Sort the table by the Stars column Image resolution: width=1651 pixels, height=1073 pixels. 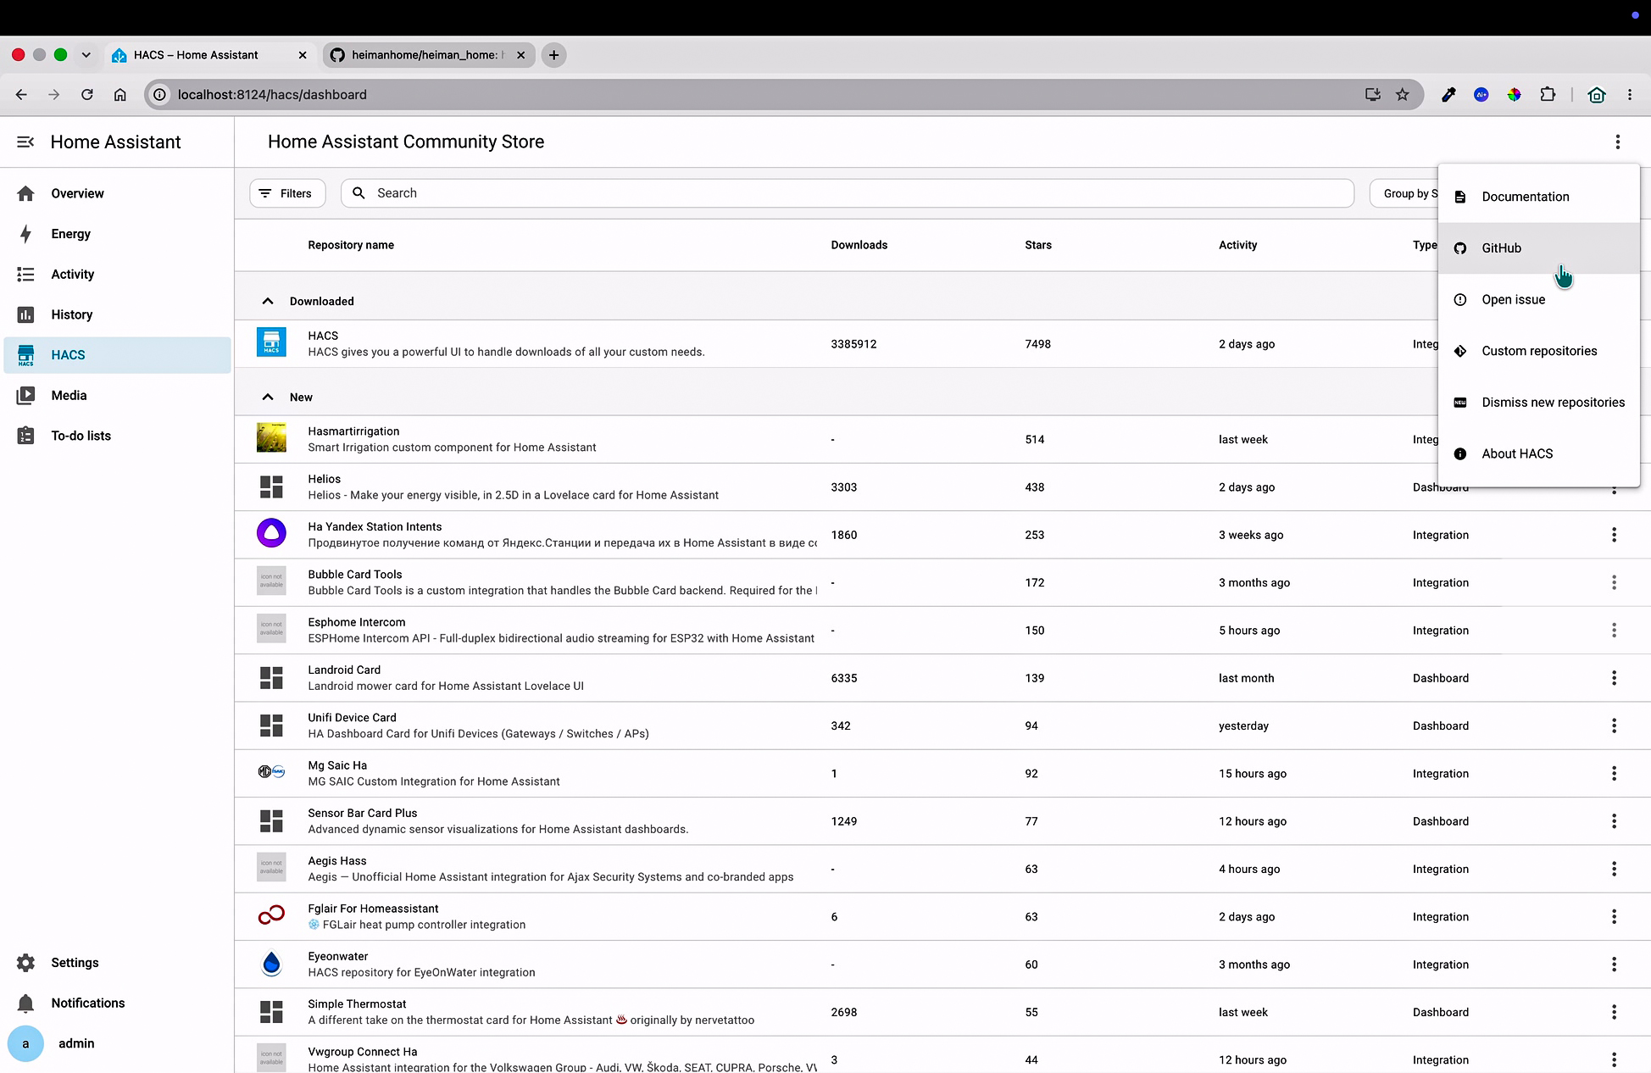point(1038,245)
